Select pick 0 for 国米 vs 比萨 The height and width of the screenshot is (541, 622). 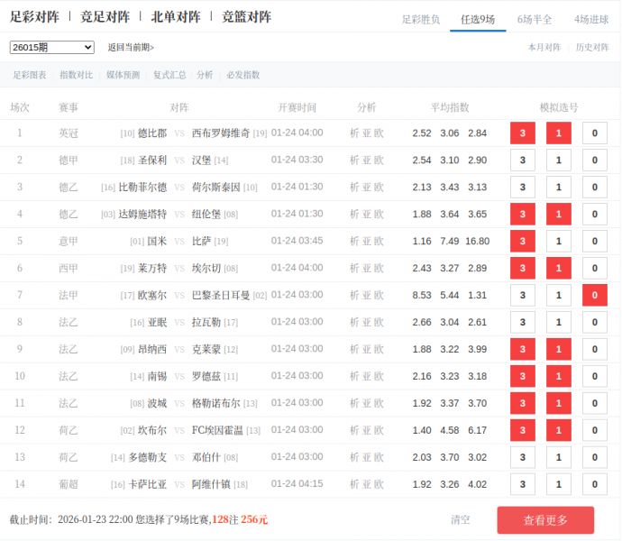tap(594, 242)
